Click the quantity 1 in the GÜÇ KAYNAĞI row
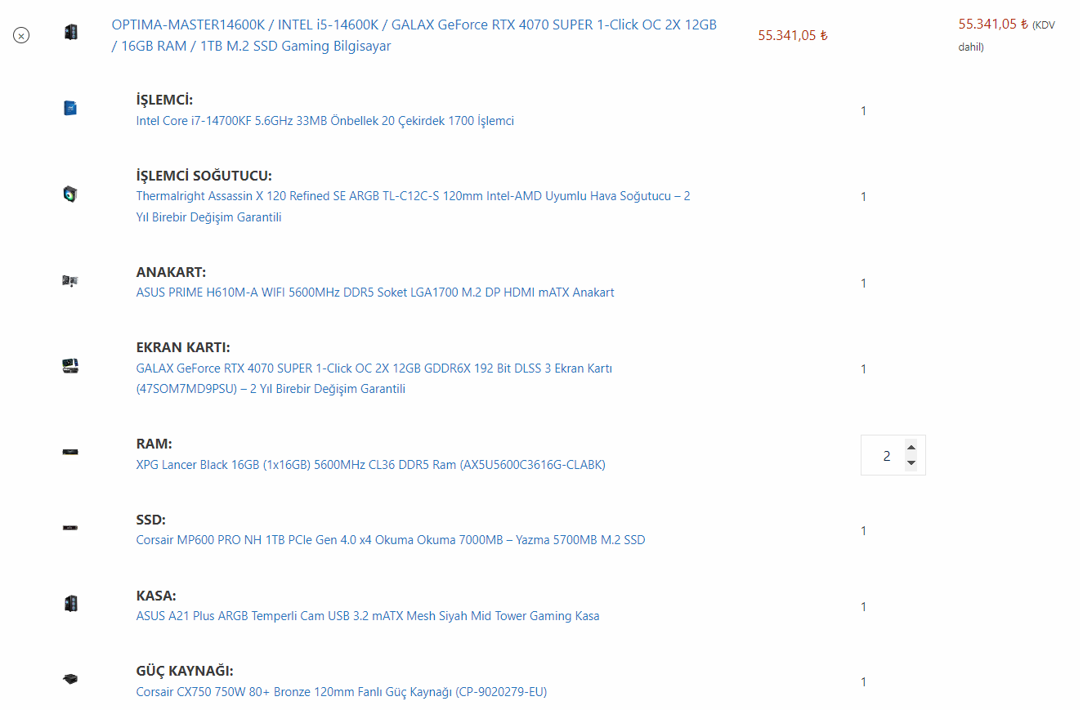Screen dimensions: 1083x710 click(863, 682)
